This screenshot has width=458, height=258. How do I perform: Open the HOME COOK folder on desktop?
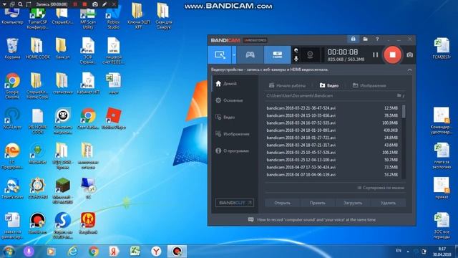38,48
